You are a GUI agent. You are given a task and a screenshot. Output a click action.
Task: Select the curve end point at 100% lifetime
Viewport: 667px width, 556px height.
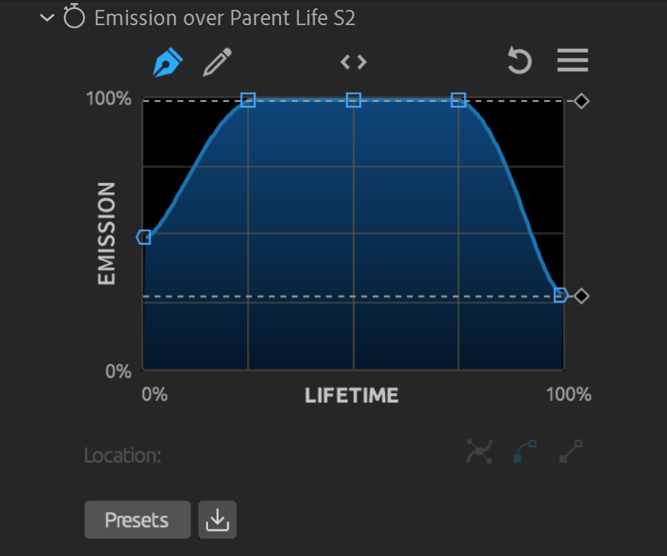click(561, 295)
